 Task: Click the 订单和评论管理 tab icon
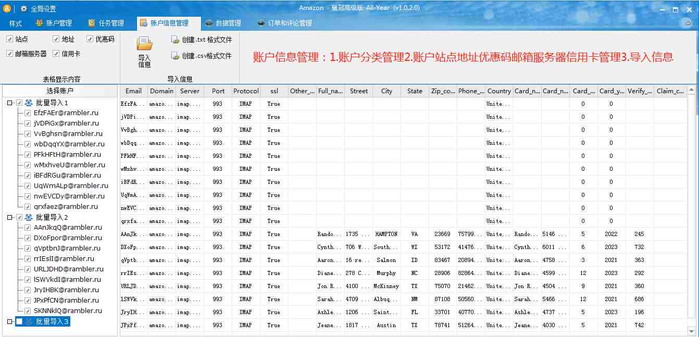(261, 23)
